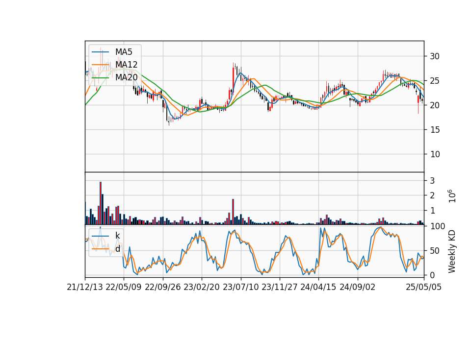Click the 21/12/13 date axis label
Image resolution: width=471 pixels, height=338 pixels.
point(85,287)
